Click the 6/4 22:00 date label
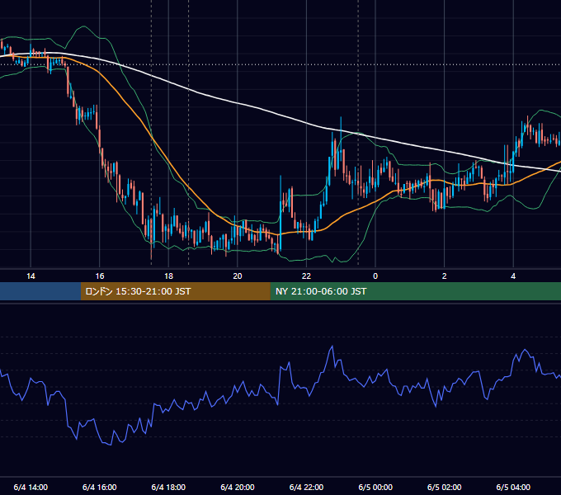The width and height of the screenshot is (561, 495). click(x=306, y=487)
